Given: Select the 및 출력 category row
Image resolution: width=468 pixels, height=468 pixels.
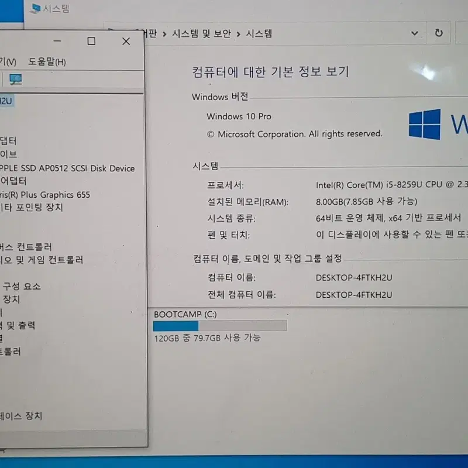Looking at the screenshot, I should coord(18,325).
